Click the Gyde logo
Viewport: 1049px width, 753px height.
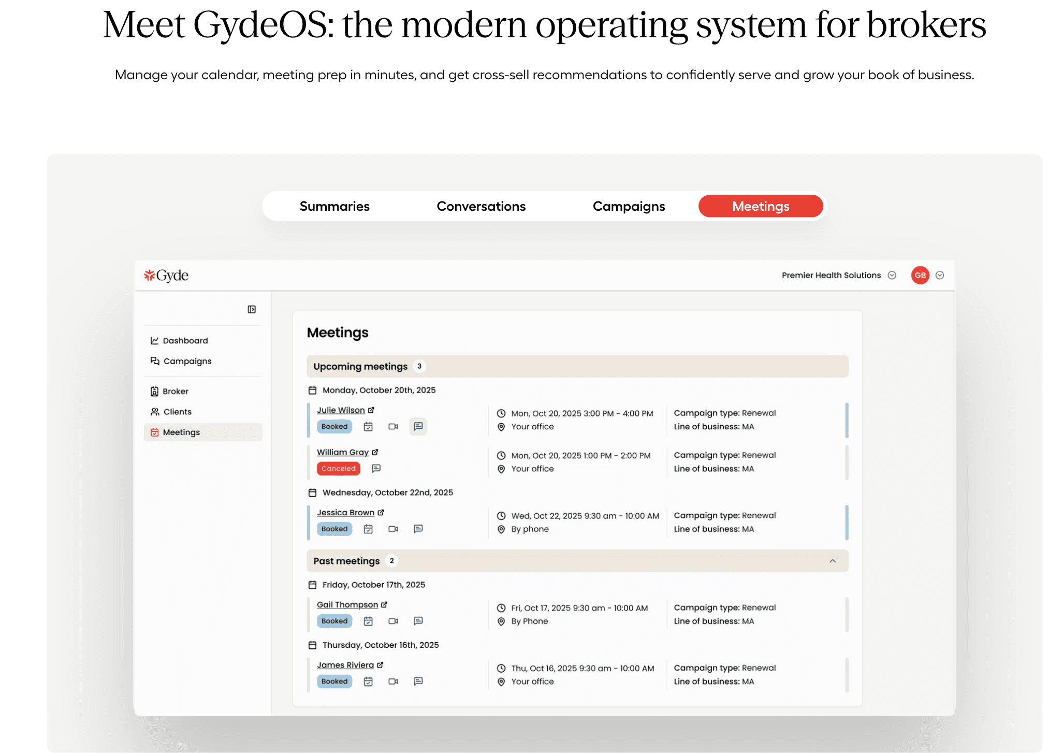pos(166,276)
